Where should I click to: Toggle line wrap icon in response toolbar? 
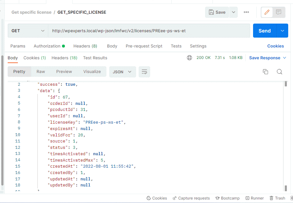tap(144, 72)
